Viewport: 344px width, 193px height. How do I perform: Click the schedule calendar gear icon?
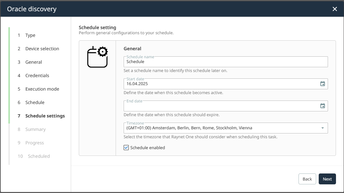point(97,57)
